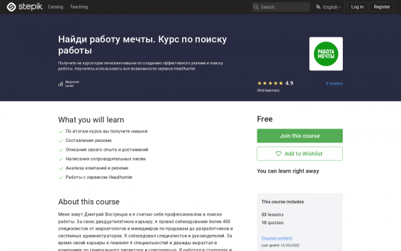This screenshot has height=251, width=401.
Task: Click the checkmark beside Составления резюме
Action: [61, 141]
